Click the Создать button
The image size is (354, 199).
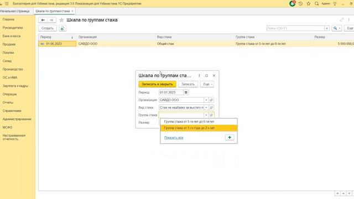click(x=48, y=28)
